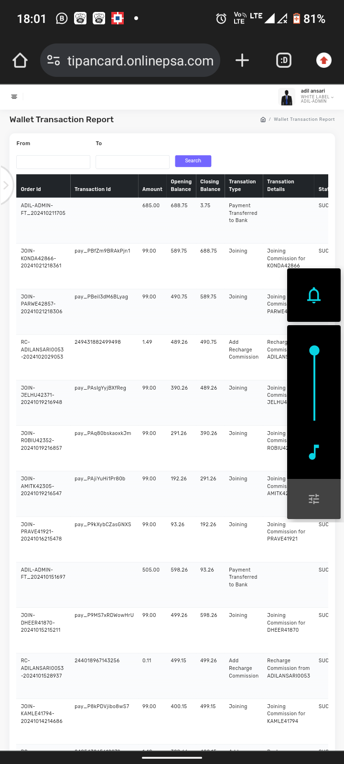
Task: Tap the address bar URL
Action: pyautogui.click(x=140, y=61)
